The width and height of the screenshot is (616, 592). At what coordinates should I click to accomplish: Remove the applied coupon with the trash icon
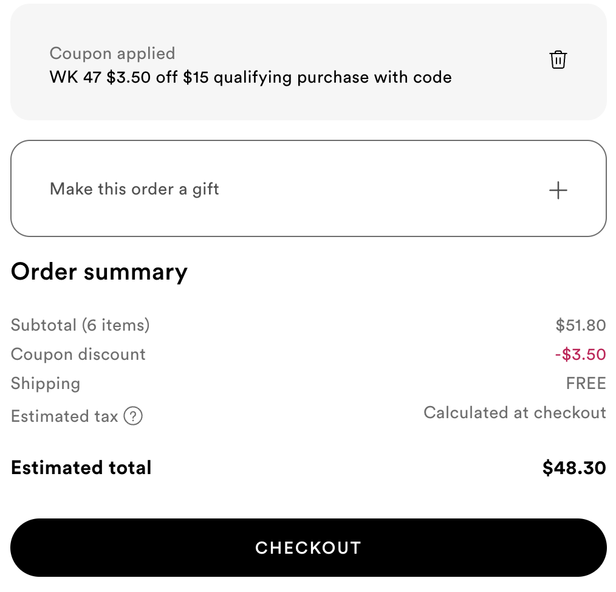[558, 60]
